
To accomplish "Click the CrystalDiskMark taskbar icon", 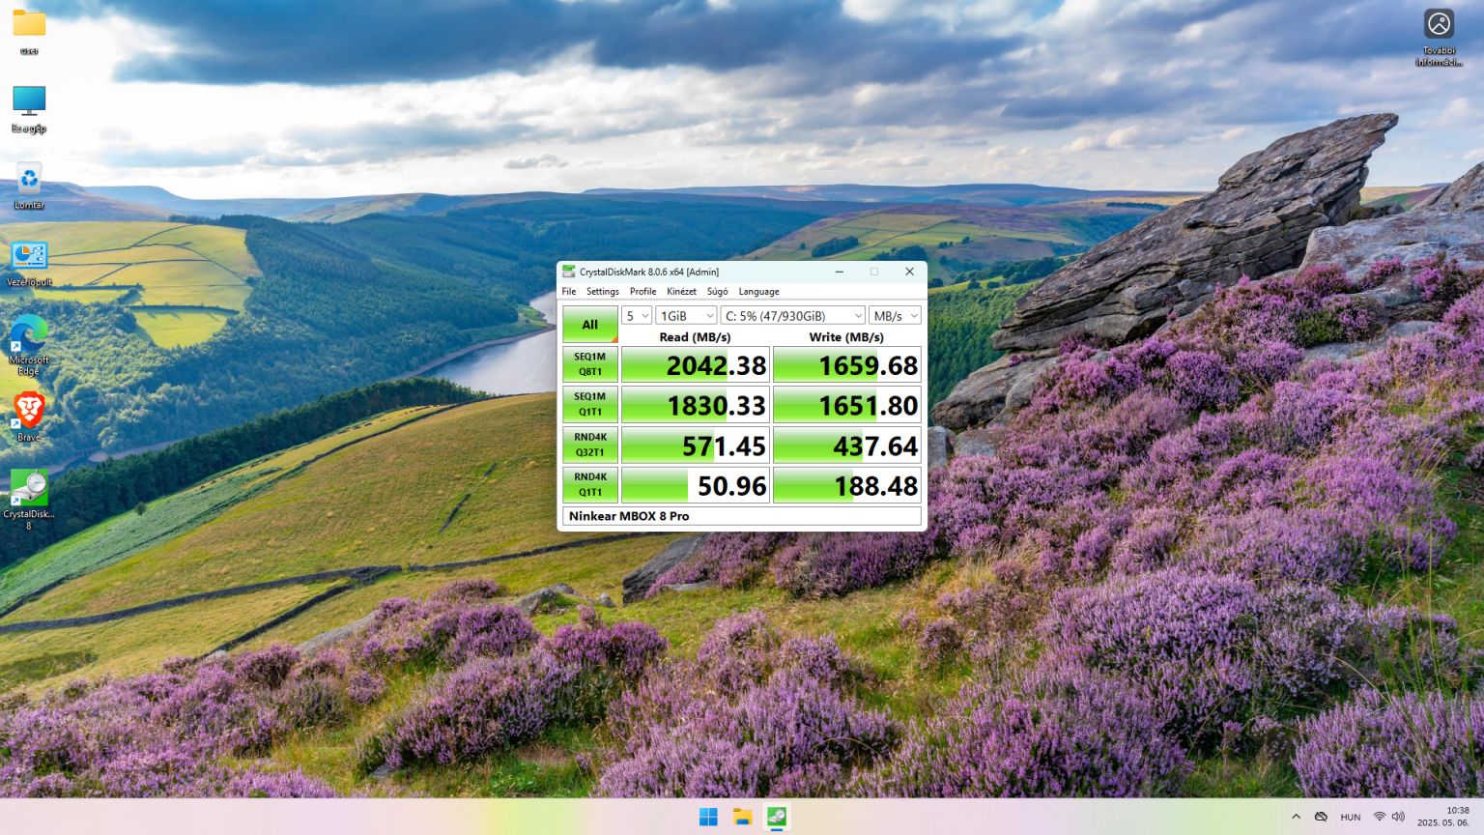I will tap(776, 817).
